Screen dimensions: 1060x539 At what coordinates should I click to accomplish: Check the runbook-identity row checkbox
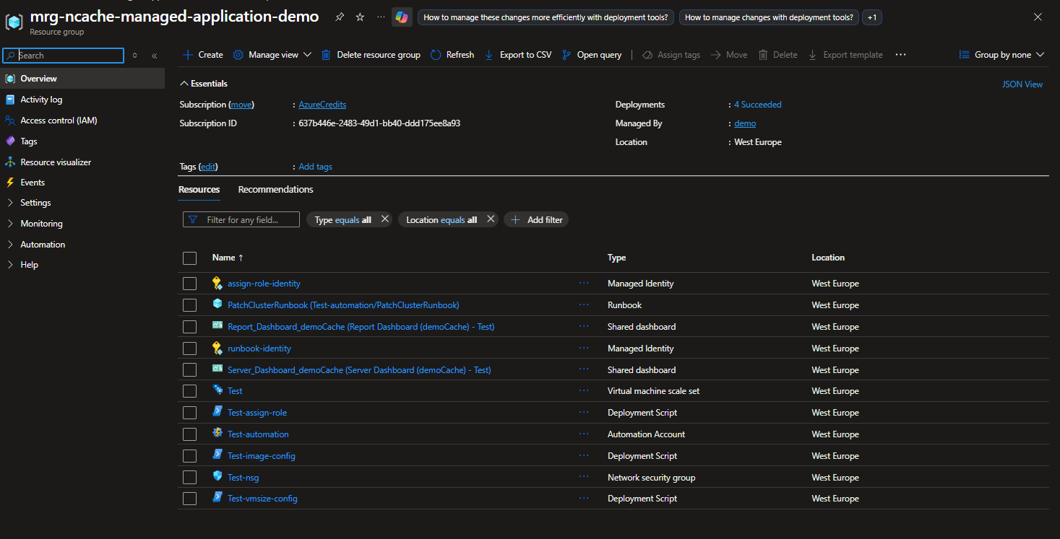pyautogui.click(x=190, y=349)
